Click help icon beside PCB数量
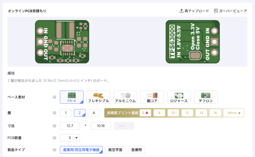 coord(54,138)
